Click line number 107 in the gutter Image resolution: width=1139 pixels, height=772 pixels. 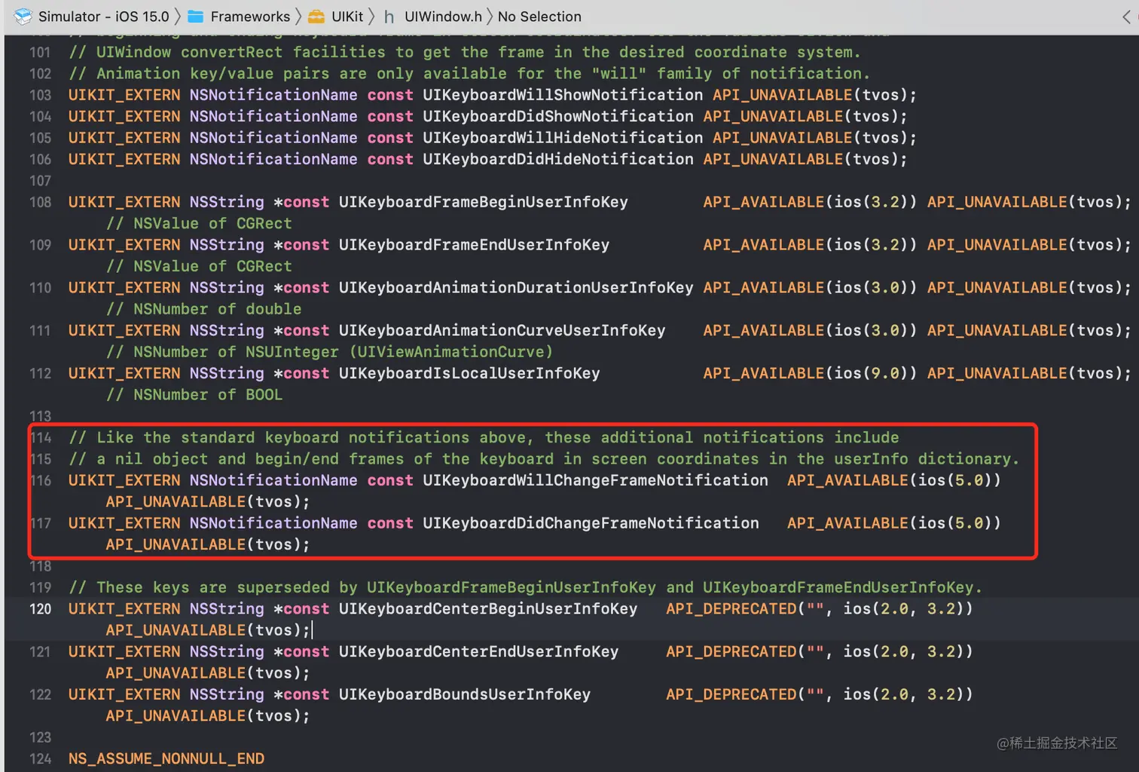tap(40, 181)
